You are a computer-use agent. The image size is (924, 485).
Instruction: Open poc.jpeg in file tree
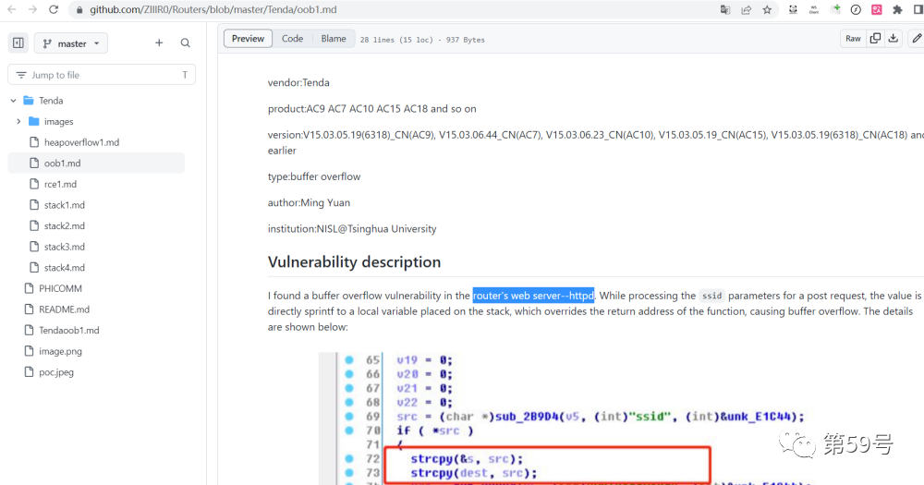coord(56,372)
